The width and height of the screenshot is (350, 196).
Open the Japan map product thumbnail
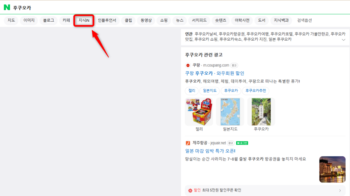click(x=230, y=112)
